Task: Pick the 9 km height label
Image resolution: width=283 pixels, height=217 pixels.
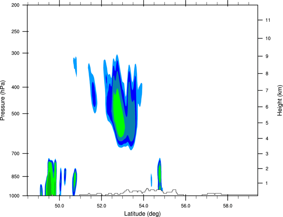Action: click(267, 56)
